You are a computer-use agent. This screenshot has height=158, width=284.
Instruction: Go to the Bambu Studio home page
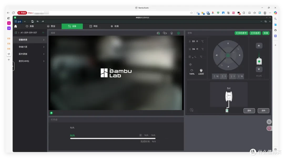(x=16, y=26)
